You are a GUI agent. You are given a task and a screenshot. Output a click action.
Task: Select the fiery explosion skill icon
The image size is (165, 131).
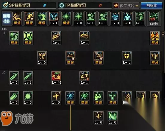tap(155, 38)
